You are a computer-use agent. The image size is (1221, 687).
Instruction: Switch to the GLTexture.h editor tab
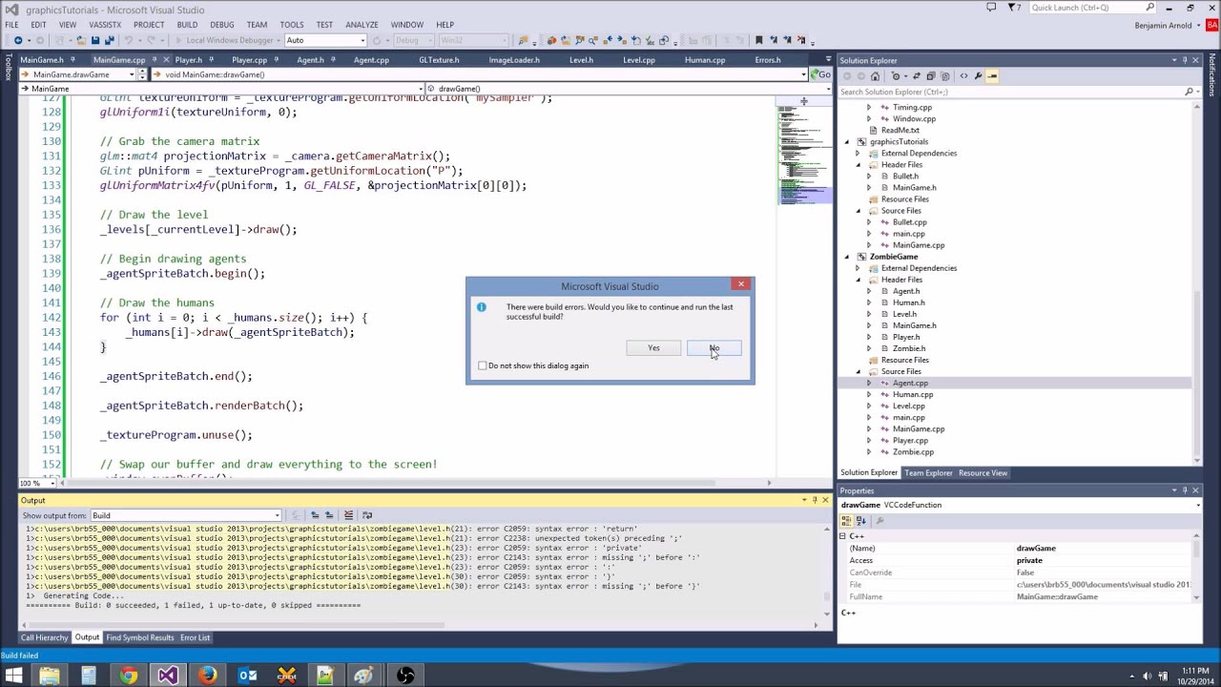click(439, 60)
